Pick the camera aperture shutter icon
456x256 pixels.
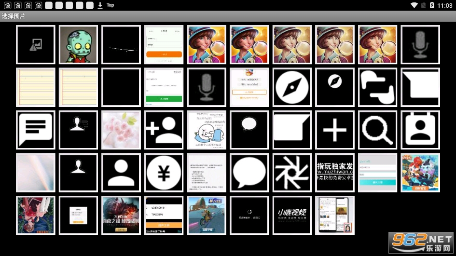(292, 173)
